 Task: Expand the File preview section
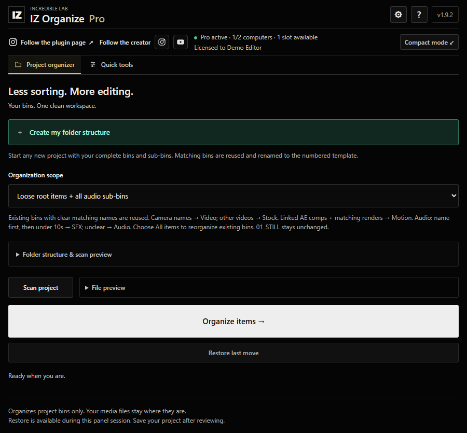coord(269,287)
